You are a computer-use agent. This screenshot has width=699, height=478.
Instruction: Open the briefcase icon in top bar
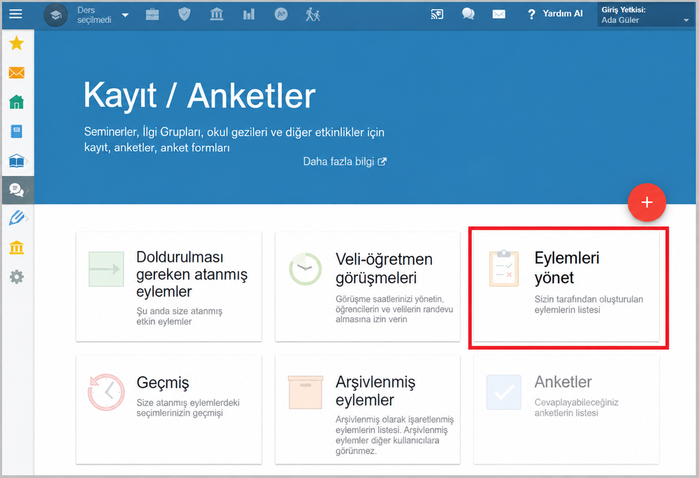152,14
